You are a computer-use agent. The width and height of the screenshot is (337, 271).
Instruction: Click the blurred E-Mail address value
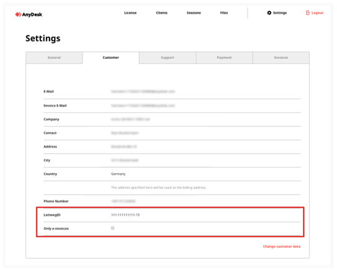(143, 92)
